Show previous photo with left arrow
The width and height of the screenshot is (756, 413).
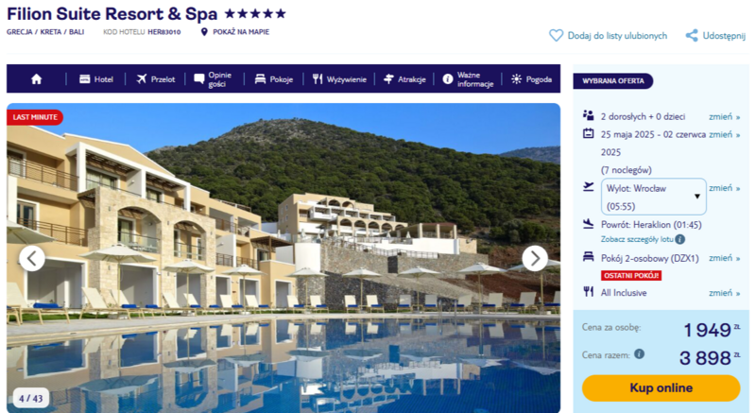tap(32, 259)
